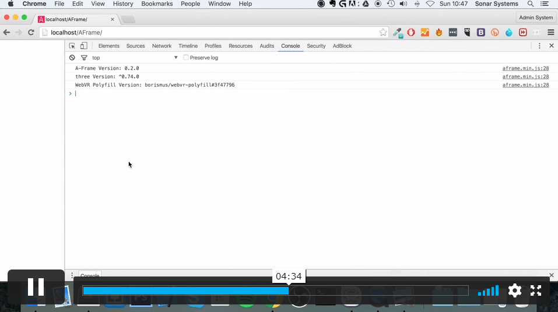The image size is (558, 312).
Task: Open the Chrome hamburger menu
Action: tap(551, 33)
